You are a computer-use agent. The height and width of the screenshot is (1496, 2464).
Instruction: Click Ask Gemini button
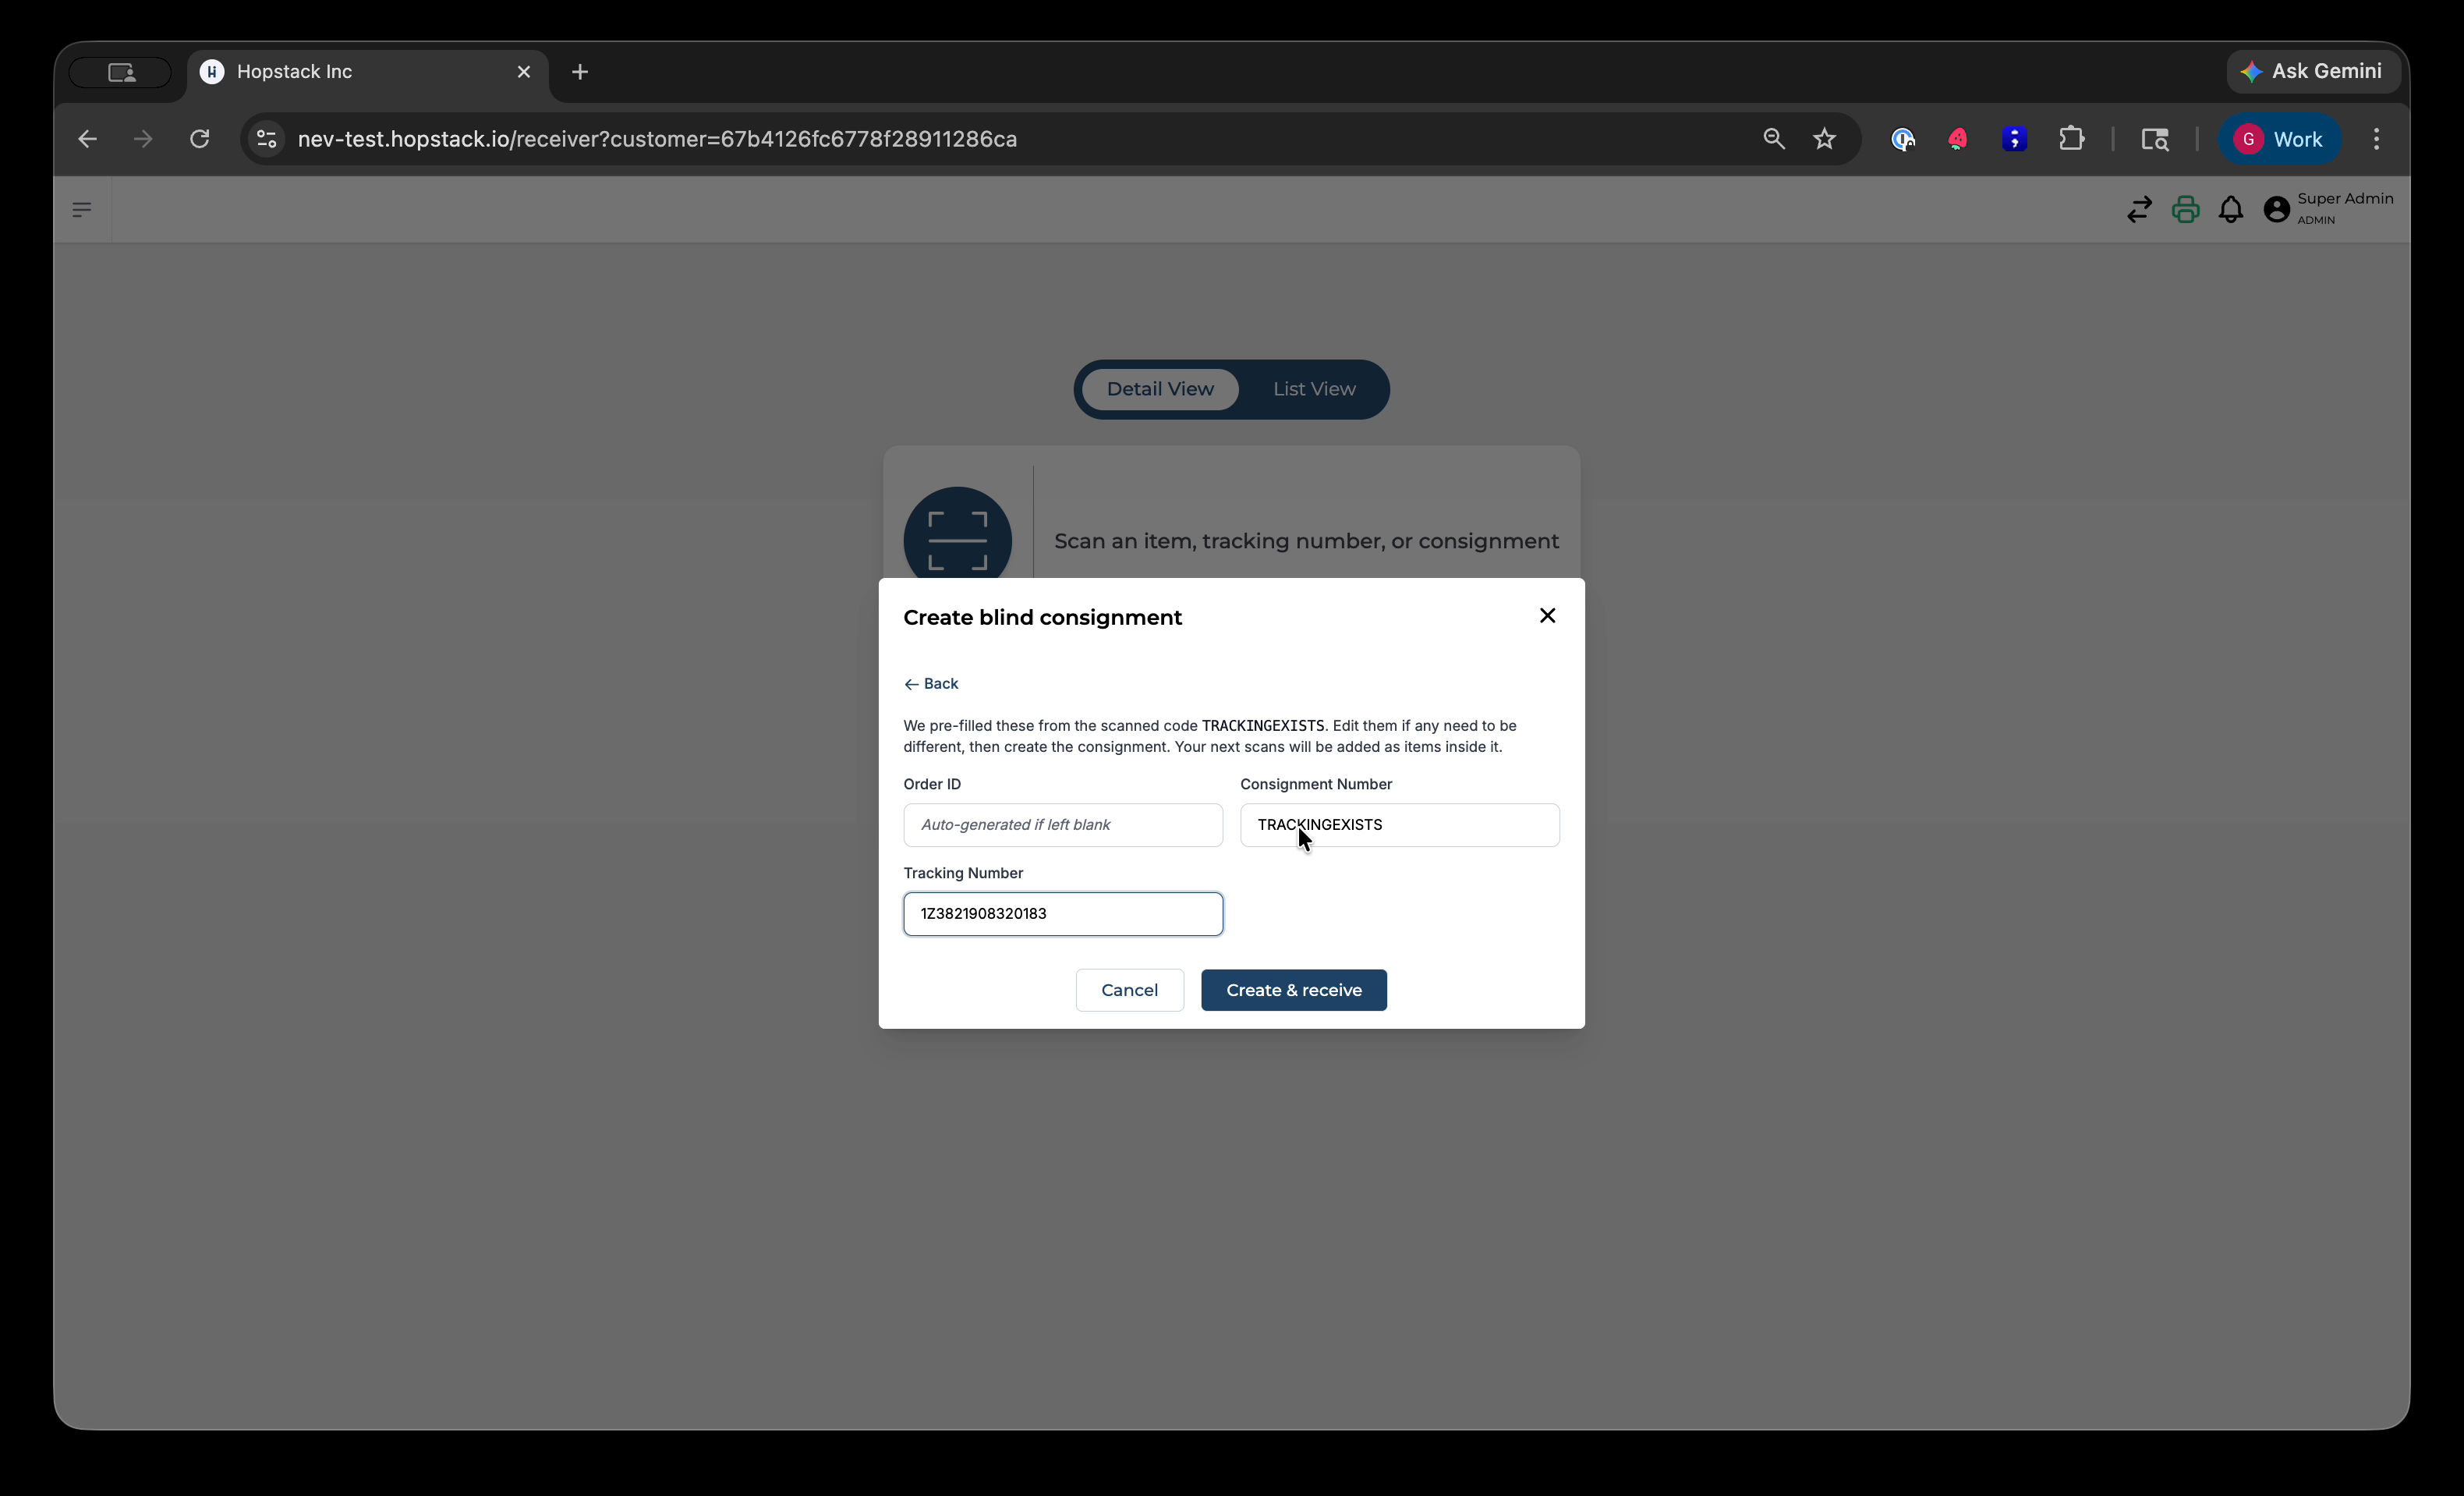pyautogui.click(x=2313, y=71)
